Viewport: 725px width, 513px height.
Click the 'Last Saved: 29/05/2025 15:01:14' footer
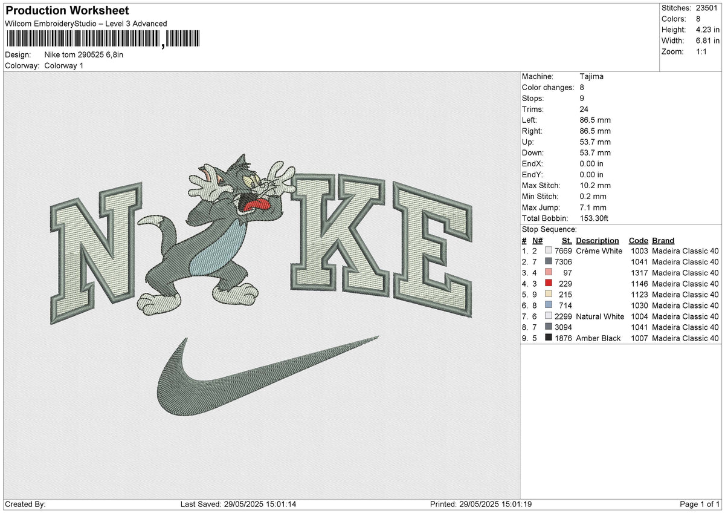click(x=238, y=504)
